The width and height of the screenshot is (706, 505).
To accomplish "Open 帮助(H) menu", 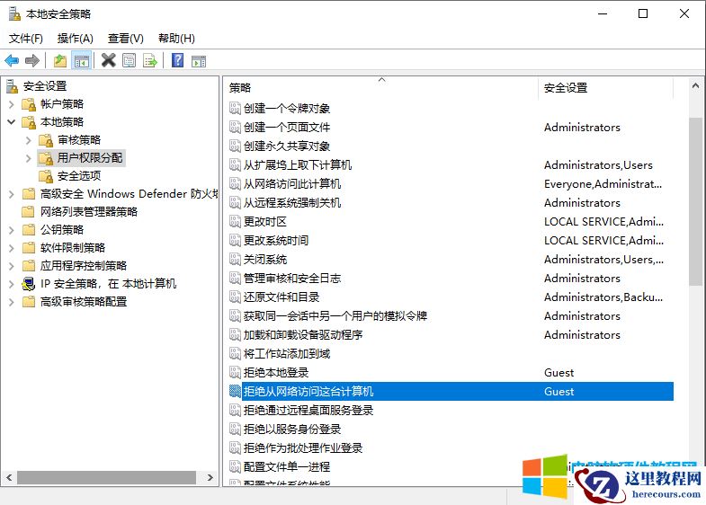I will tap(176, 39).
